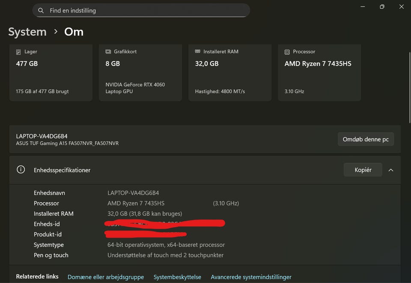Viewport: 411px width, 283px height.
Task: Click the Enheds-id label
Action: (47, 224)
